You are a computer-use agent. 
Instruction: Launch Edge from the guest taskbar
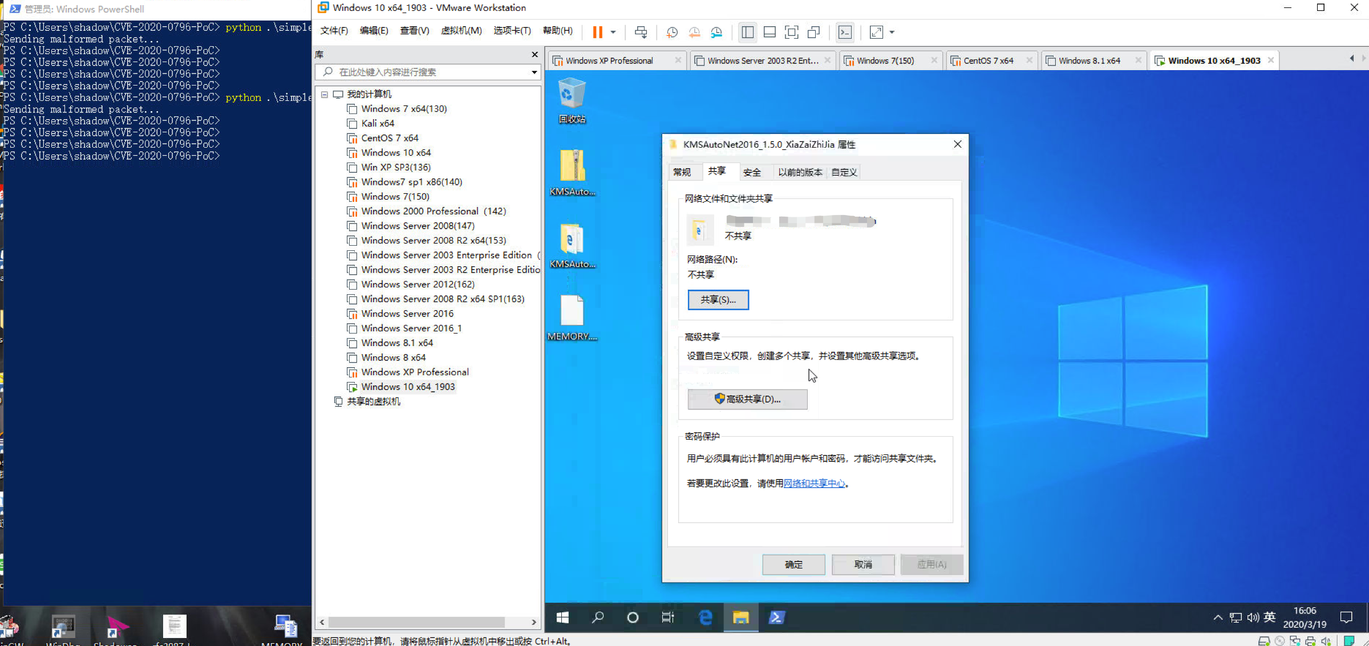[706, 617]
